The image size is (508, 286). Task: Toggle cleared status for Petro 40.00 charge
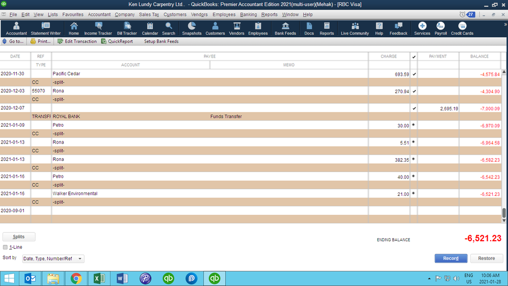(414, 177)
